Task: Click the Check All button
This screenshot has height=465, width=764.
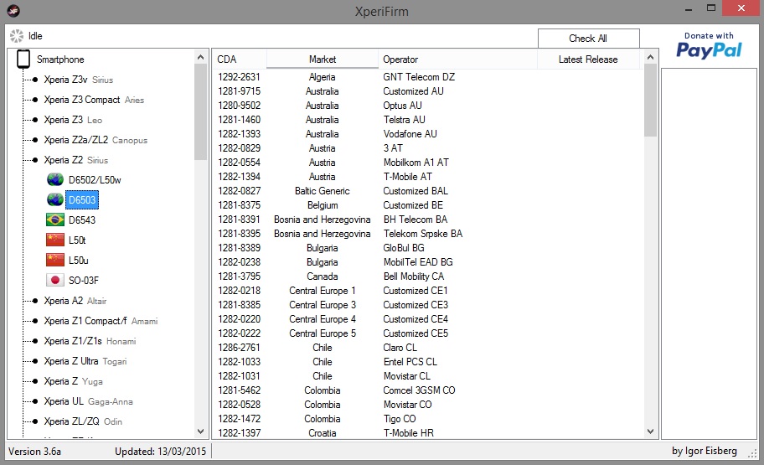Action: 588,38
